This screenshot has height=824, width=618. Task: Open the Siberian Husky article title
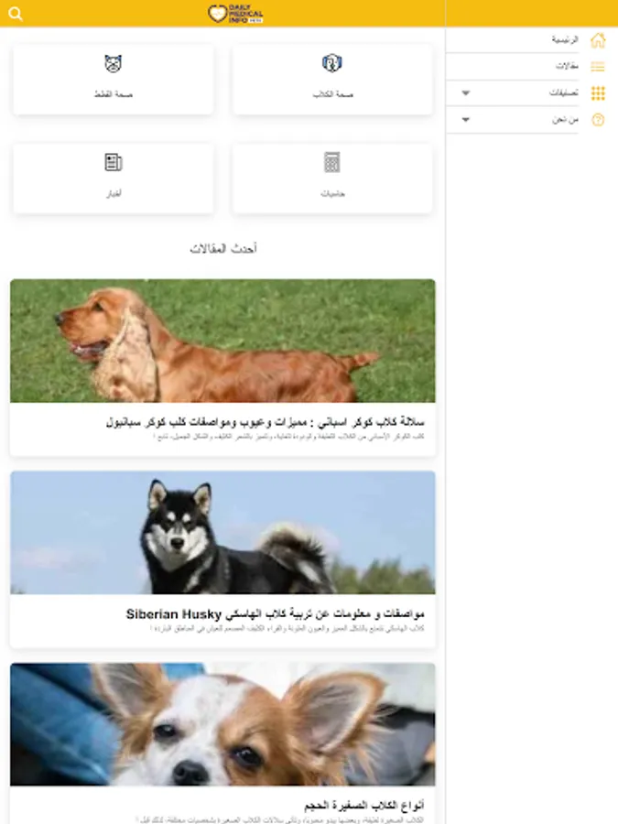click(275, 613)
